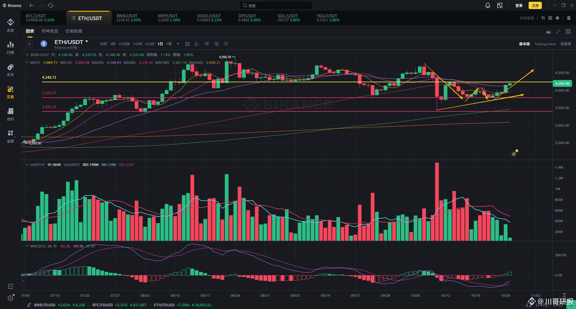Go forward with the right arrow
576x309 pixels.
41,5
